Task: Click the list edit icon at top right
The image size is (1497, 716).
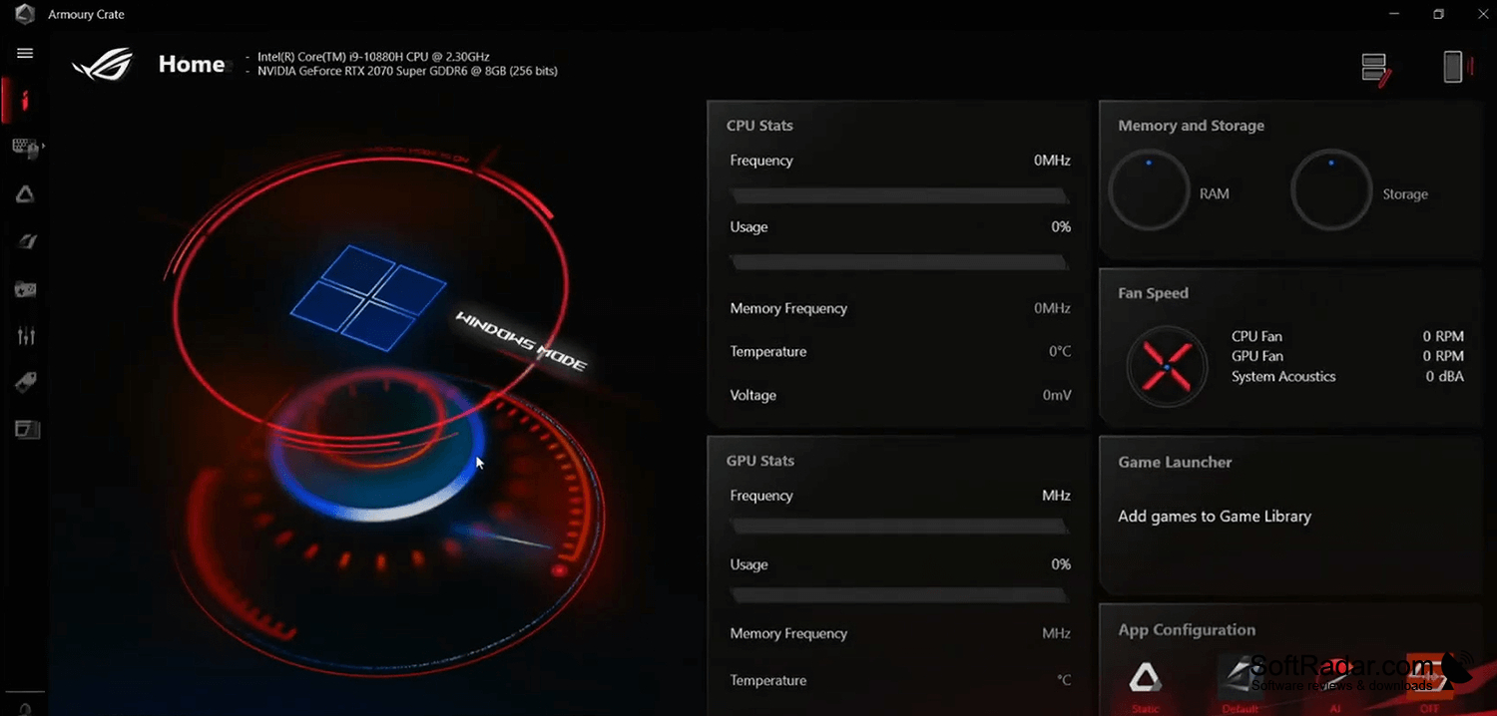Action: click(x=1376, y=68)
